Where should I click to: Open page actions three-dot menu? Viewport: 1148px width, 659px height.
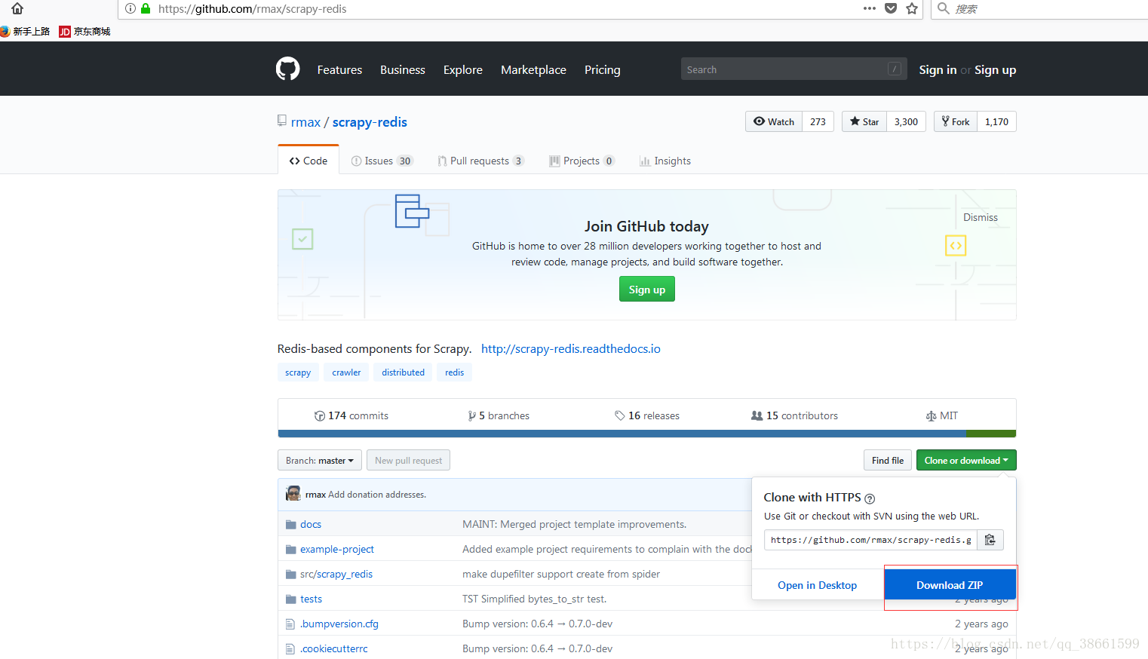point(870,8)
